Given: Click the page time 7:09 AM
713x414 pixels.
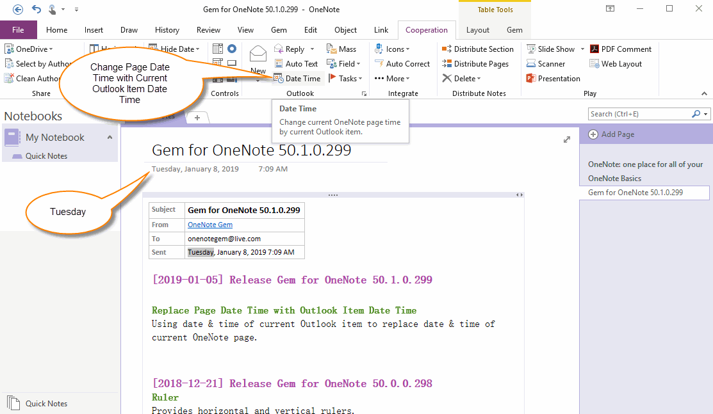Looking at the screenshot, I should click(x=273, y=169).
